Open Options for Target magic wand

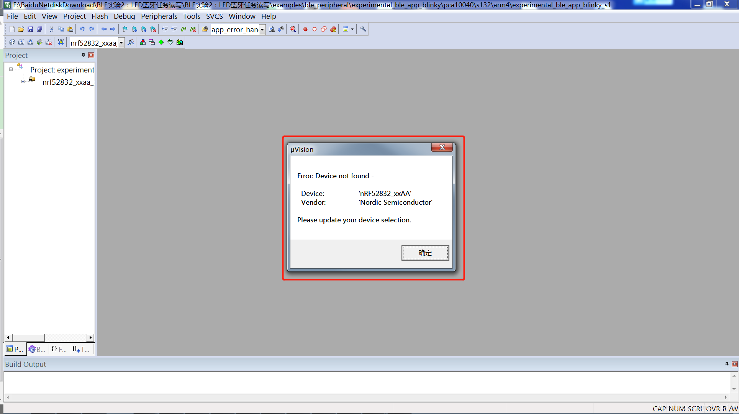coord(131,42)
